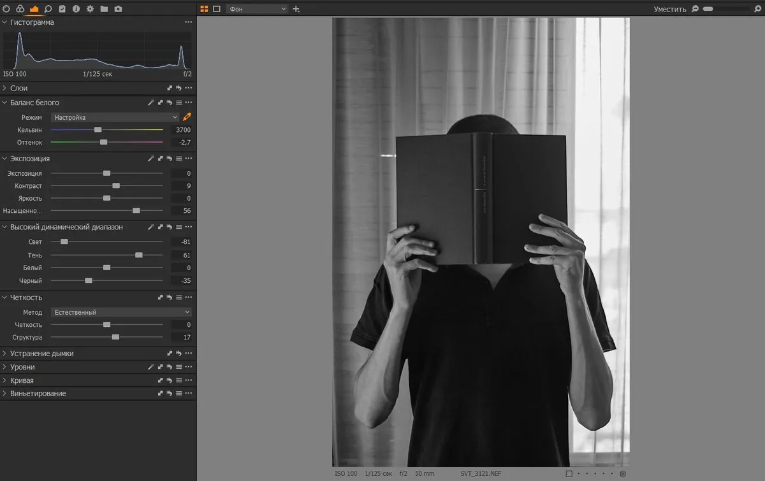This screenshot has width=765, height=481.
Task: Click the Оттенок slider
Action: [106, 142]
